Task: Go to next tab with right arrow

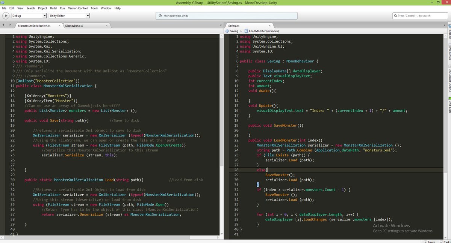Action: tap(10, 25)
